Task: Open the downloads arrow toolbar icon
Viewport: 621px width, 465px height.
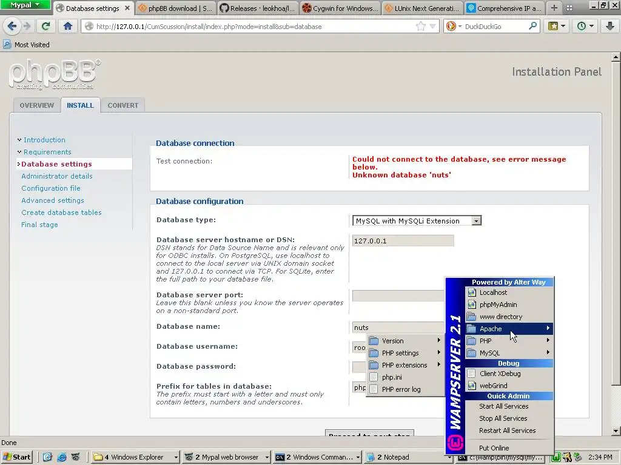Action: click(x=610, y=27)
